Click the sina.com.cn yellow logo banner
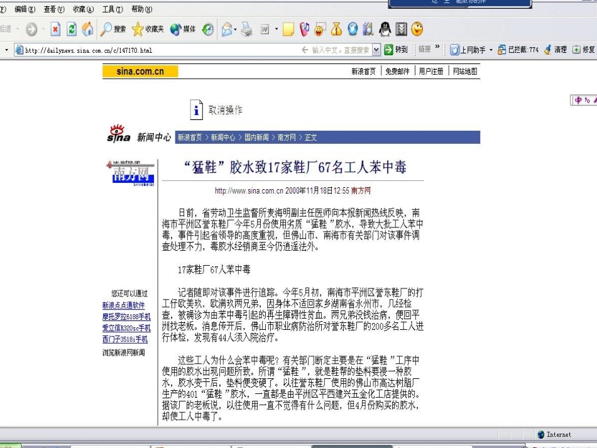The height and width of the screenshot is (448, 597). pos(140,71)
